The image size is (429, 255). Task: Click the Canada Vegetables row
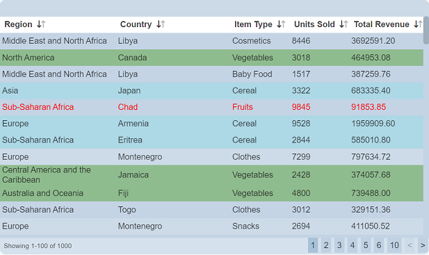[x=211, y=58]
